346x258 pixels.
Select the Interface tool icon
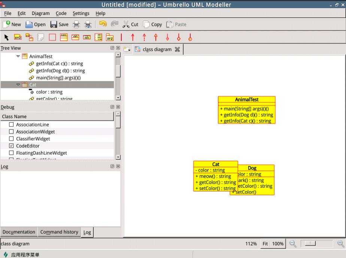(75, 37)
